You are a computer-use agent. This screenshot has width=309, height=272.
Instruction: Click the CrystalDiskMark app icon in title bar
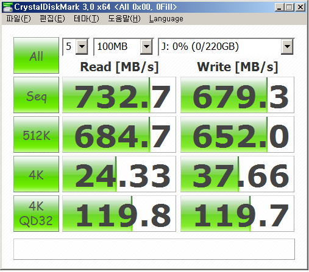pyautogui.click(x=8, y=7)
